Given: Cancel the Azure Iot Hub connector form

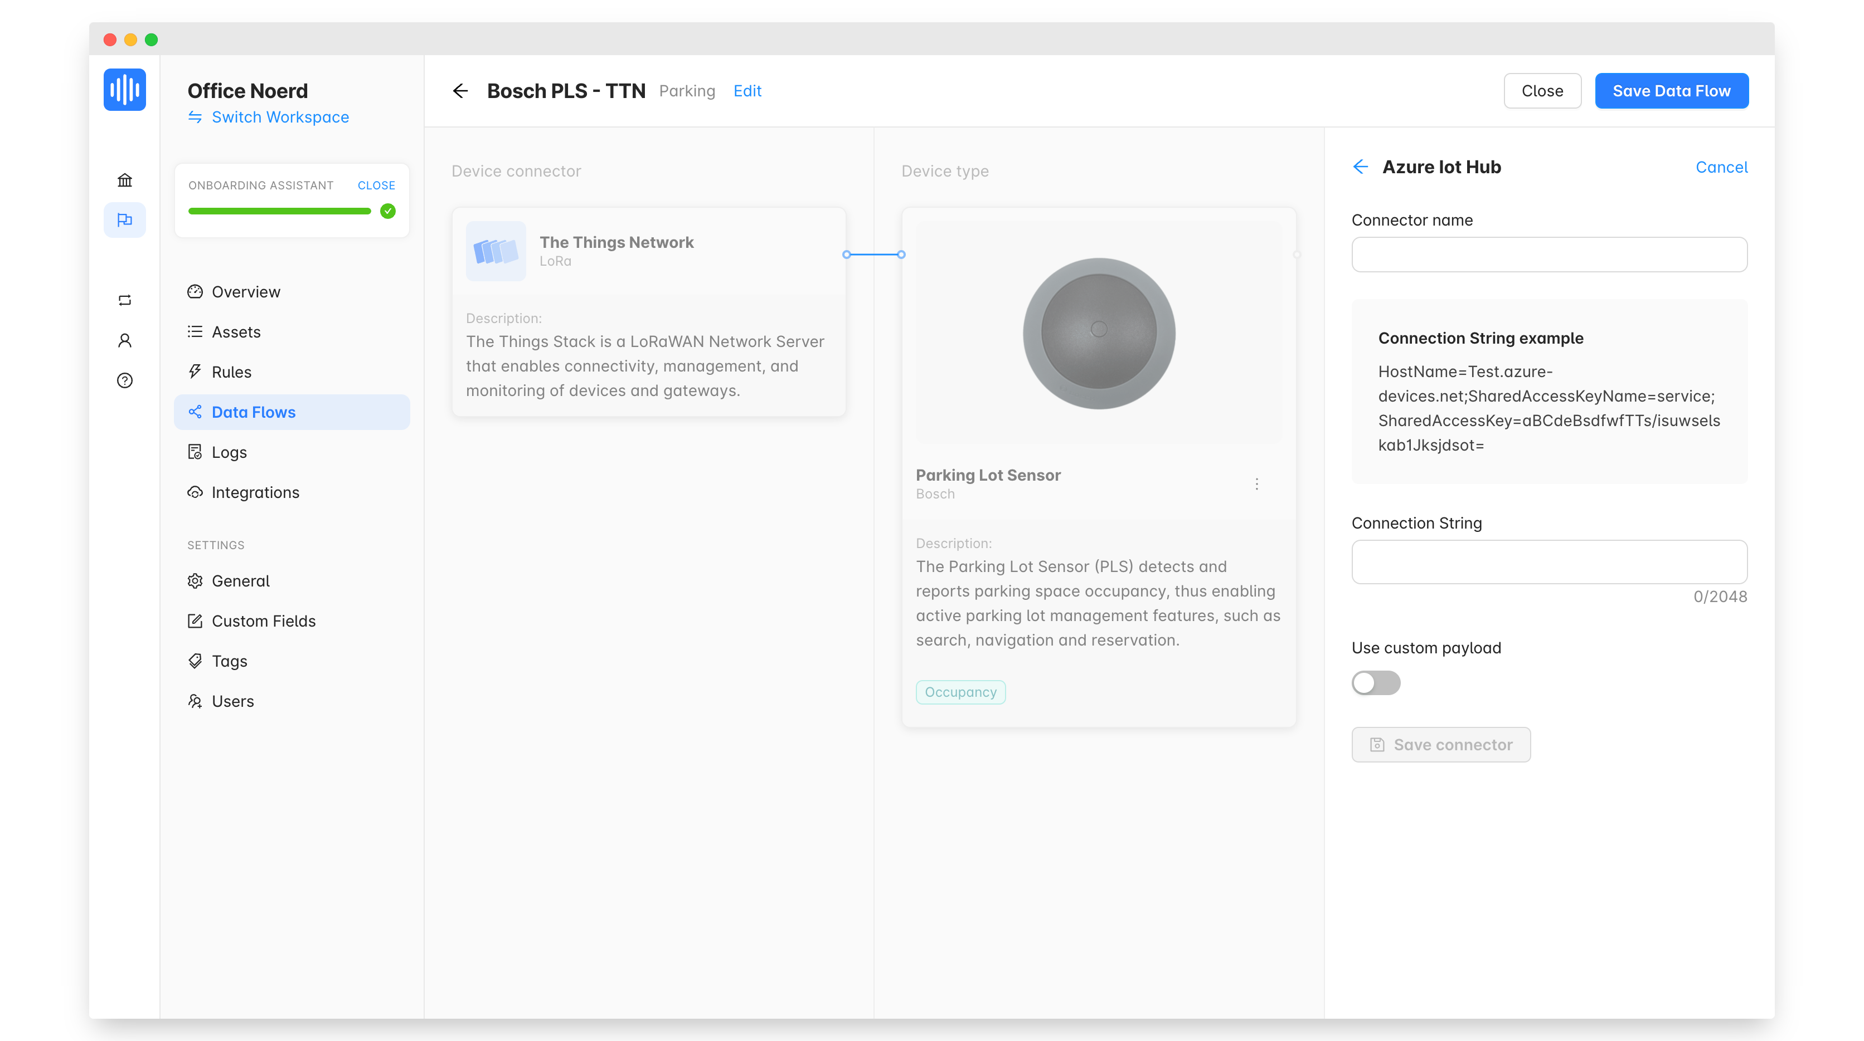Looking at the screenshot, I should [1721, 168].
